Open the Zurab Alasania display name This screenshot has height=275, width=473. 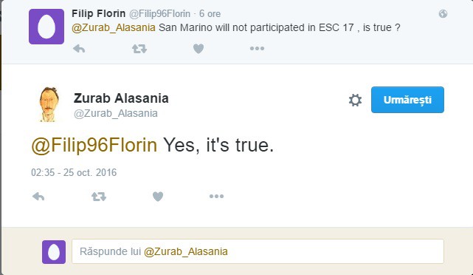pos(121,98)
